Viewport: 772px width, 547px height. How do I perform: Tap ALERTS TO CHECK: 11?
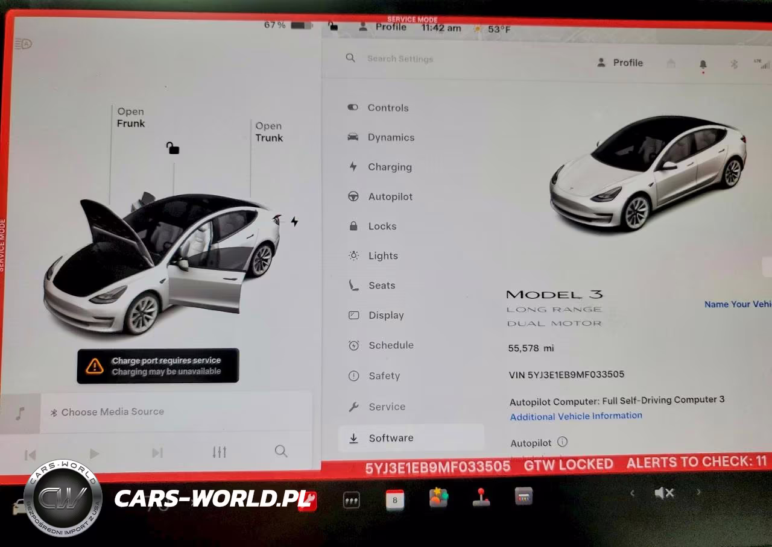tap(697, 462)
